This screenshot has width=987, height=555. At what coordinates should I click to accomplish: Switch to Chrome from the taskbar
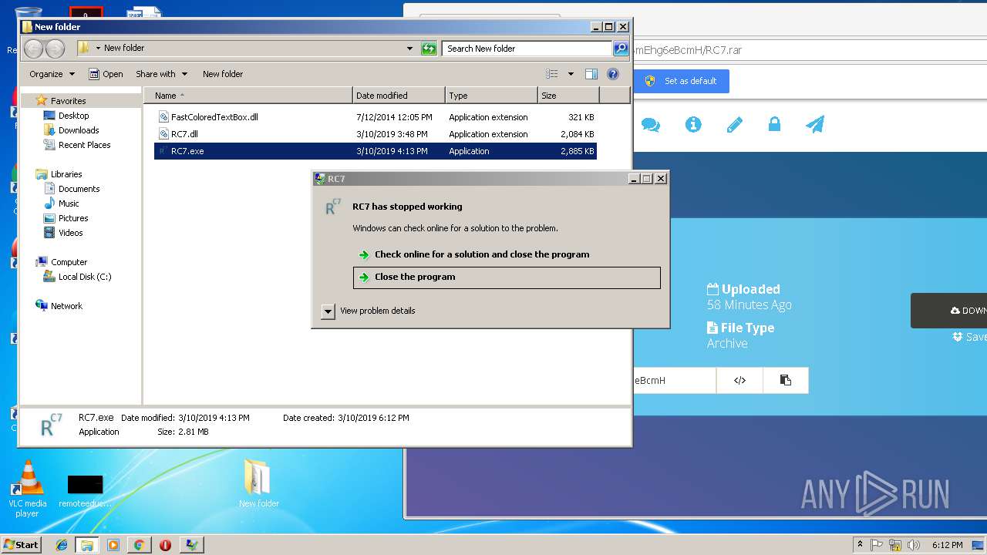pyautogui.click(x=139, y=545)
